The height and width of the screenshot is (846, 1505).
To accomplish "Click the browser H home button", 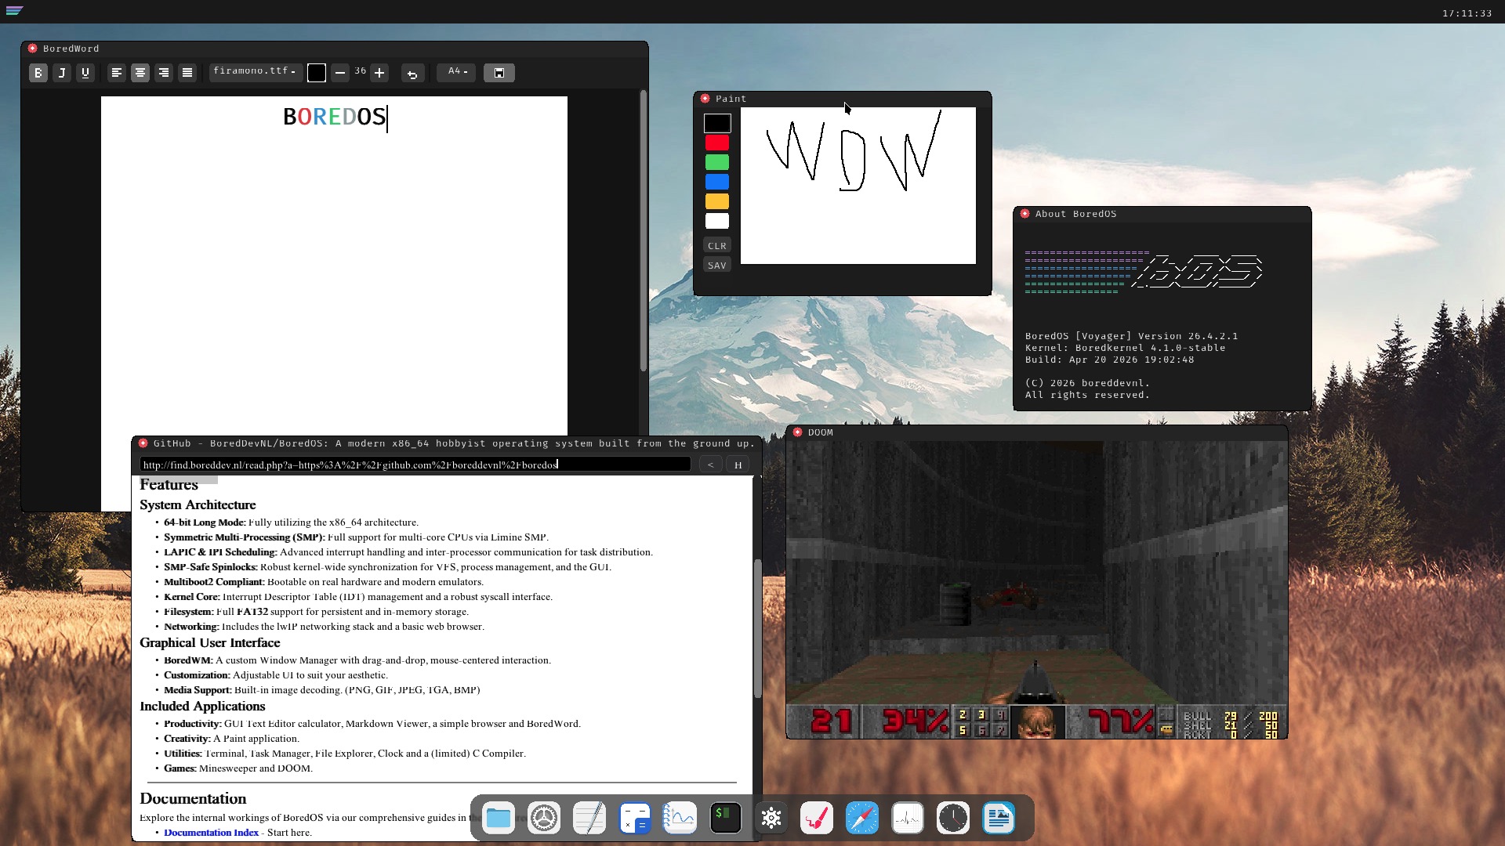I will coord(738,465).
